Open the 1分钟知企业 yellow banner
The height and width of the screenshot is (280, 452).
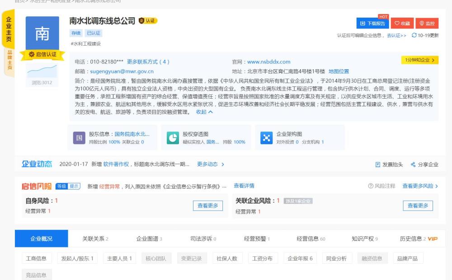pyautogui.click(x=420, y=60)
